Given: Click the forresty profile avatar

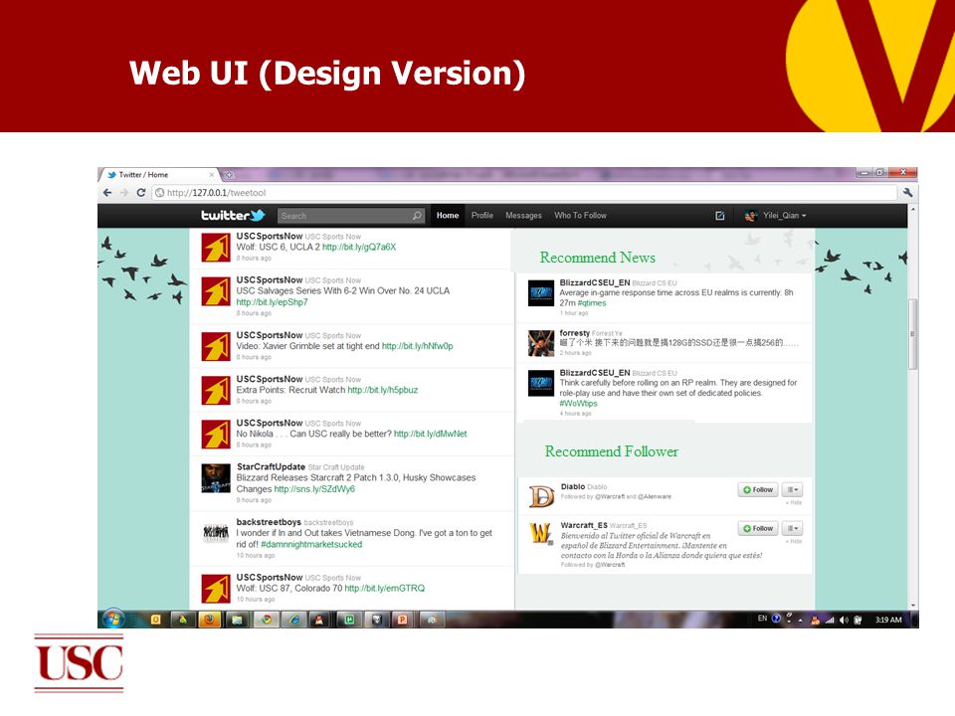Looking at the screenshot, I should tap(541, 343).
